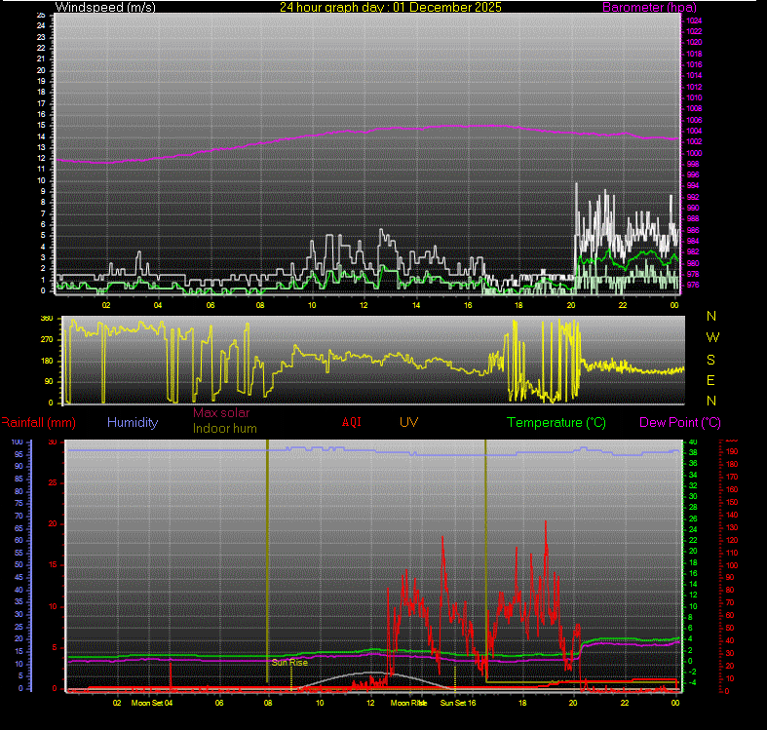Select the "Temperature (°C)" legend label
Screen dimensions: 767x730
pos(556,422)
